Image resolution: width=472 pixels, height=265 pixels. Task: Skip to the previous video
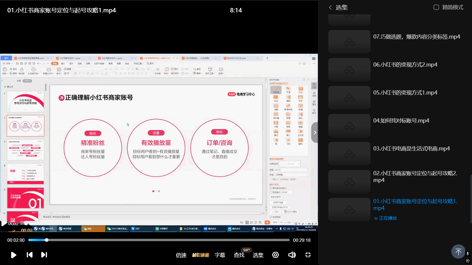click(x=29, y=255)
